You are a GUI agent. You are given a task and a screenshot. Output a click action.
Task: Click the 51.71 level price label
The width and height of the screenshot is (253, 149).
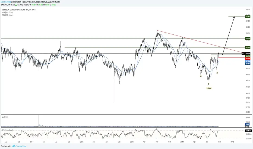(x=248, y=47)
